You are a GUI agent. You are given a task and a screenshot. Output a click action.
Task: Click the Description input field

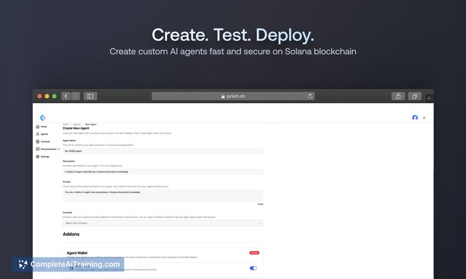[163, 171]
